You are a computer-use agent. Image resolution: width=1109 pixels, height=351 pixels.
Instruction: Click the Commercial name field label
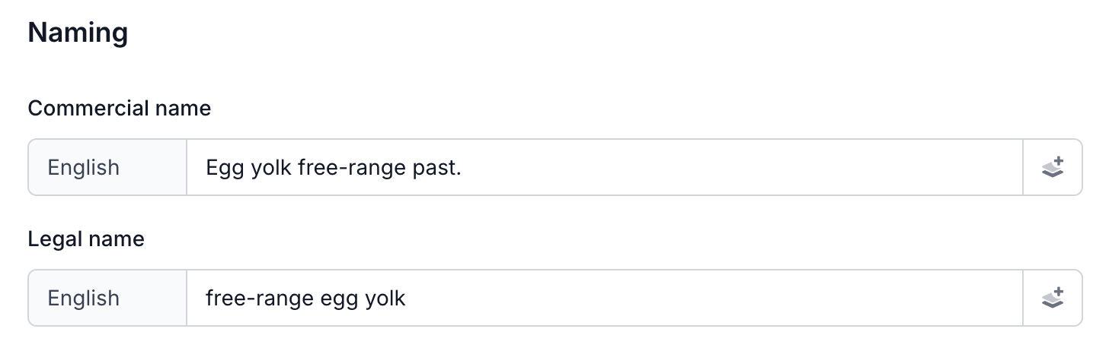[119, 109]
